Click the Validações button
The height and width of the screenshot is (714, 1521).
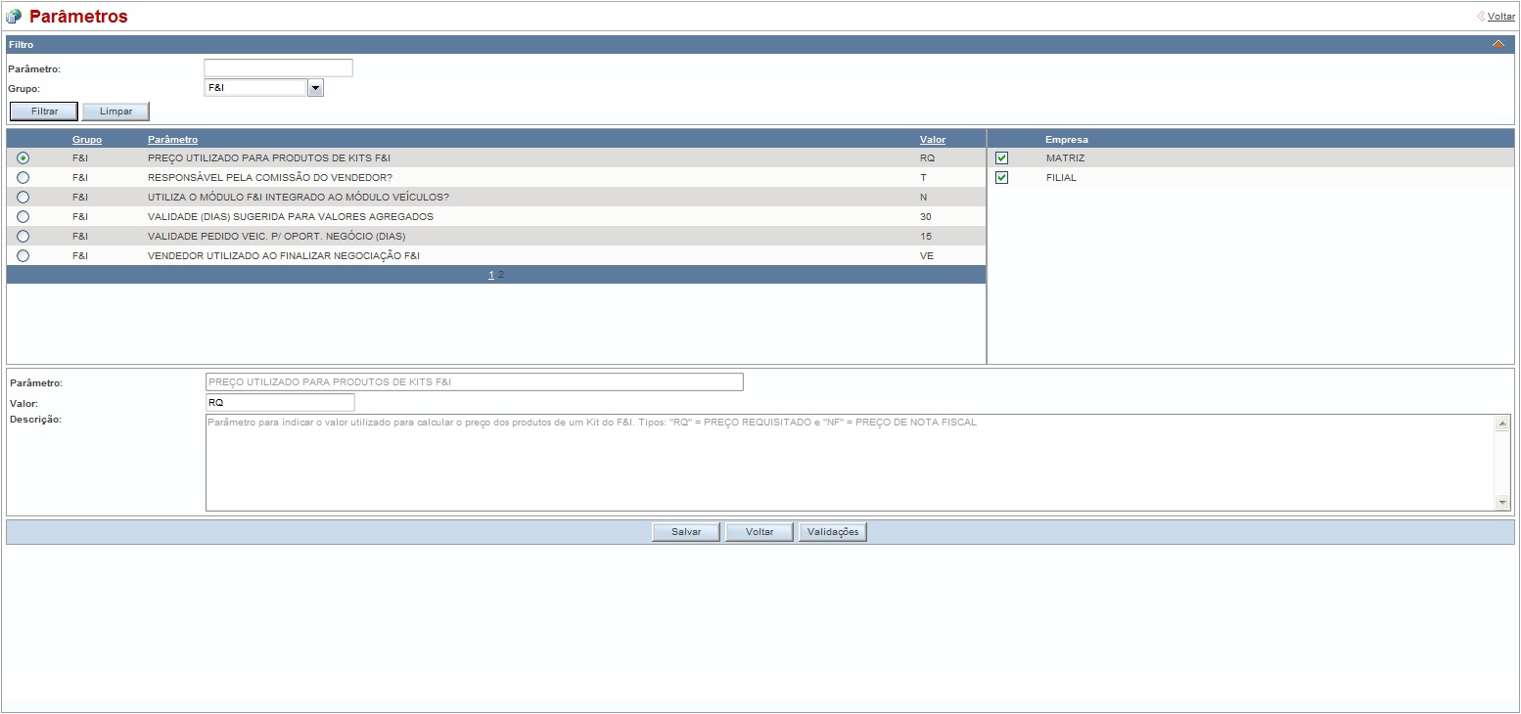(x=833, y=532)
